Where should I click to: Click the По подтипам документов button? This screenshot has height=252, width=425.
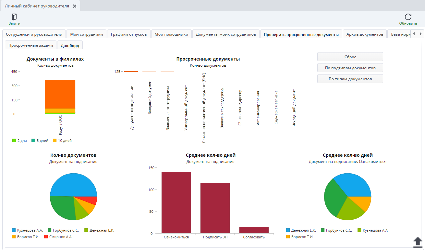coord(350,68)
